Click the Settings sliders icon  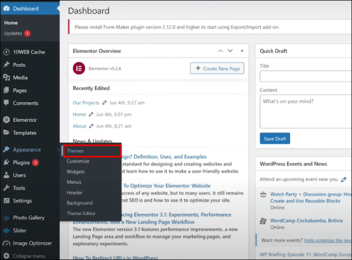click(x=7, y=201)
